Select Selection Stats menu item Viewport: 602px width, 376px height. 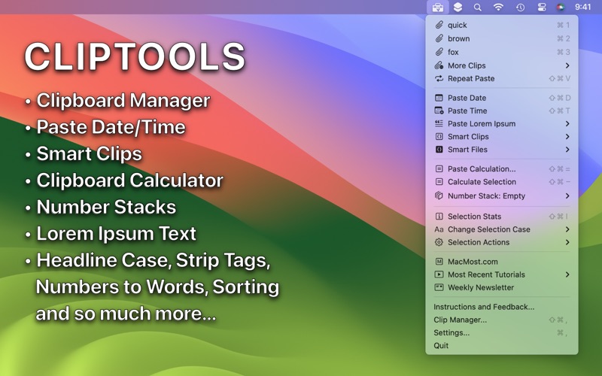pos(502,217)
